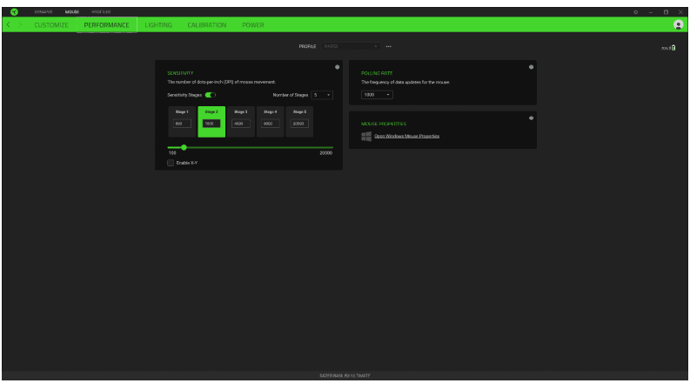Go back with the left arrow

[x=9, y=24]
